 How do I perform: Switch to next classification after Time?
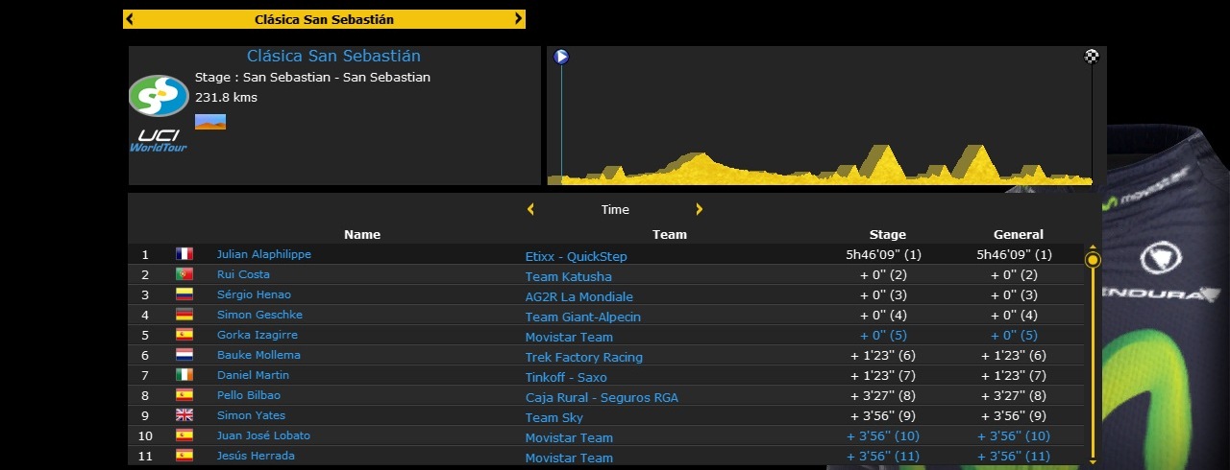699,209
